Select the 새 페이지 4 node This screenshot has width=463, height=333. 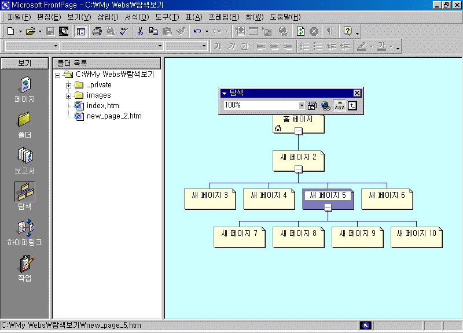point(269,199)
